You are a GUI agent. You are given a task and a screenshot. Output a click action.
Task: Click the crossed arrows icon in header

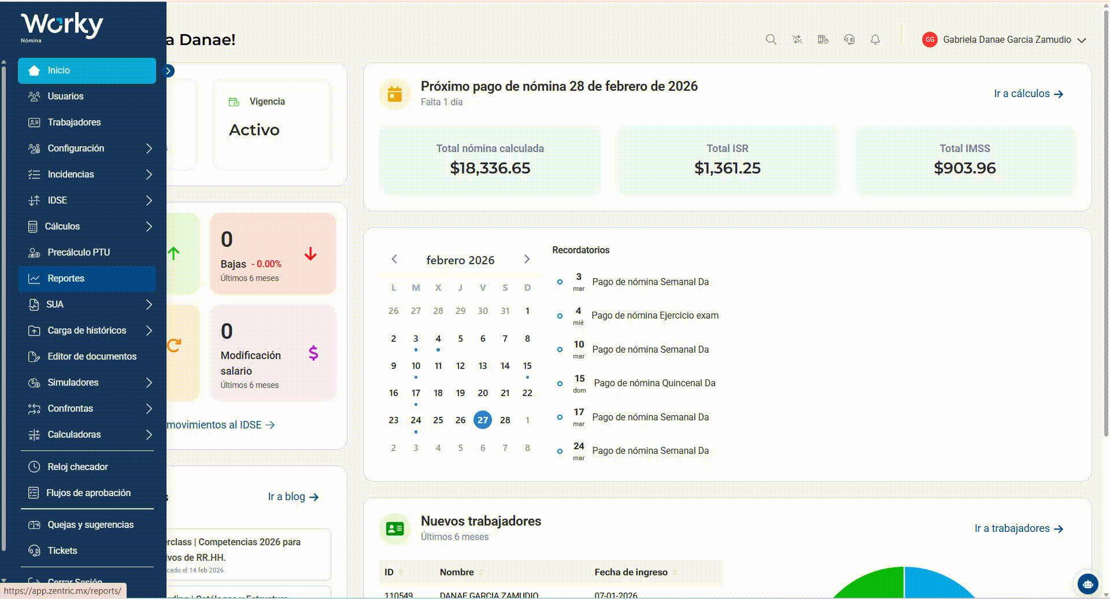797,39
